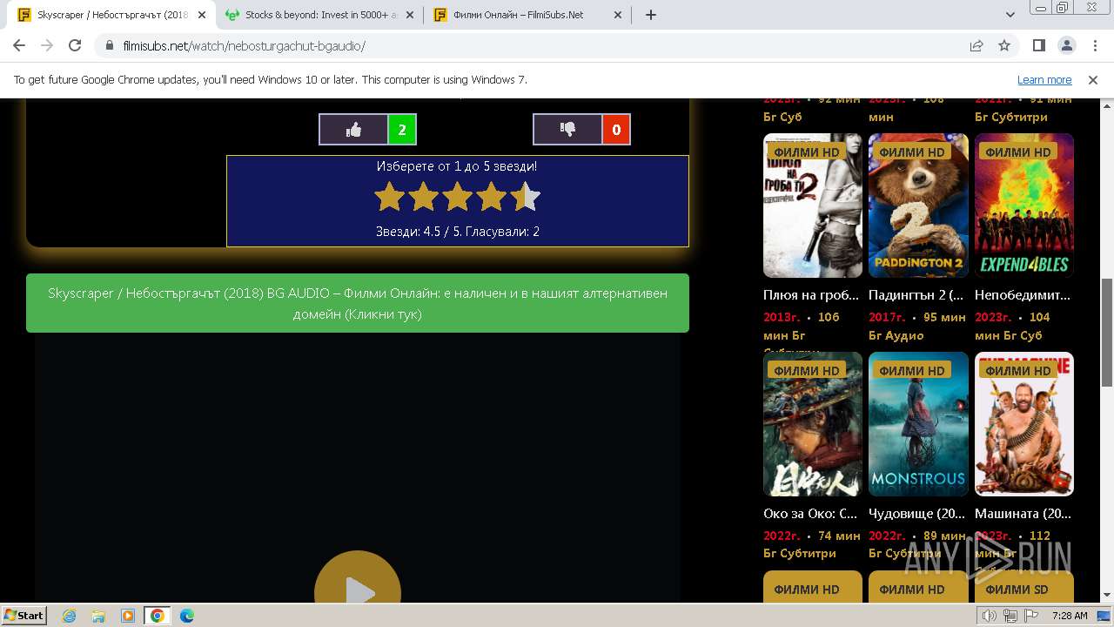Click the thumbs up like button
1114x627 pixels.
click(353, 130)
